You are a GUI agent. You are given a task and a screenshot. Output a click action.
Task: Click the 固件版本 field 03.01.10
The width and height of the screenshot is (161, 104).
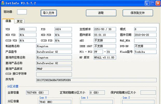point(105,35)
